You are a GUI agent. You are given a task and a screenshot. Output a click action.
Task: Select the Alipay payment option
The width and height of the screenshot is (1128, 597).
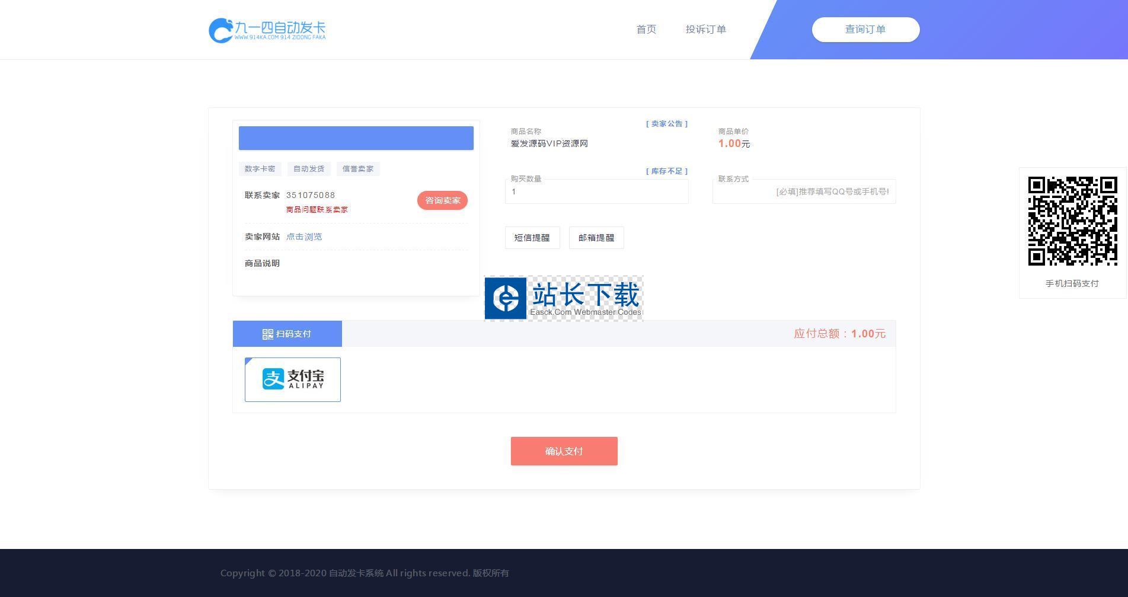[x=293, y=379]
